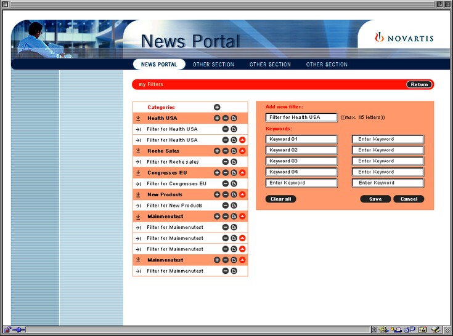453x336 pixels.
Task: Duplicate the Roche Sales category
Action: pos(234,151)
